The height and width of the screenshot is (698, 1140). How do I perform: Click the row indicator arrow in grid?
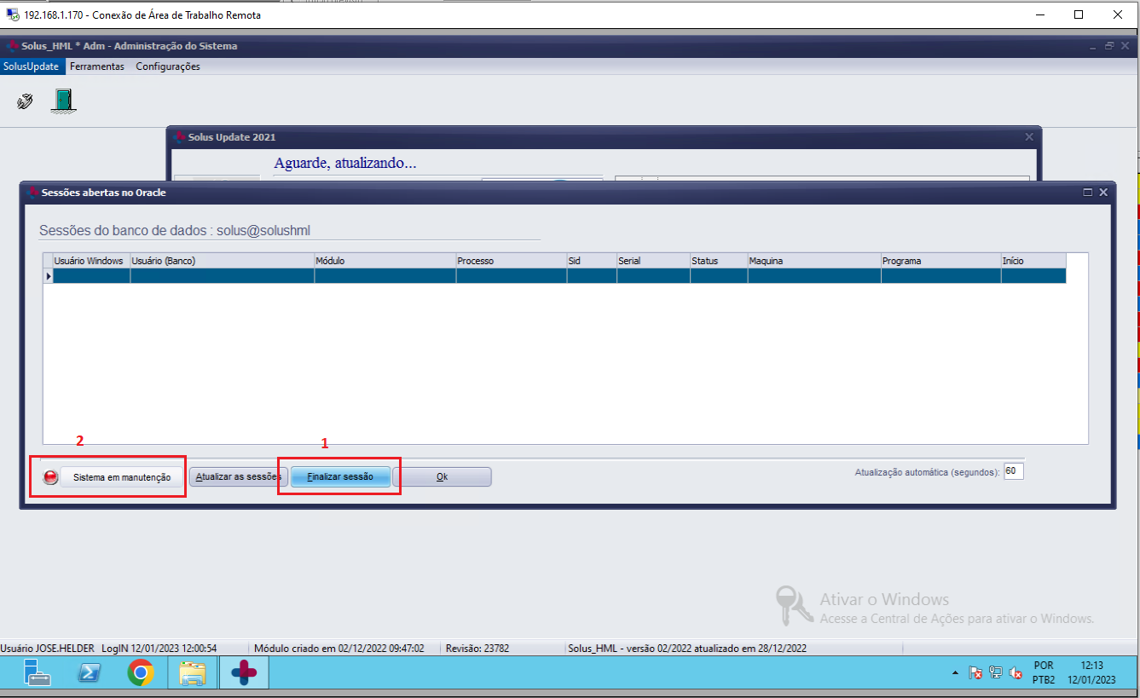(48, 276)
